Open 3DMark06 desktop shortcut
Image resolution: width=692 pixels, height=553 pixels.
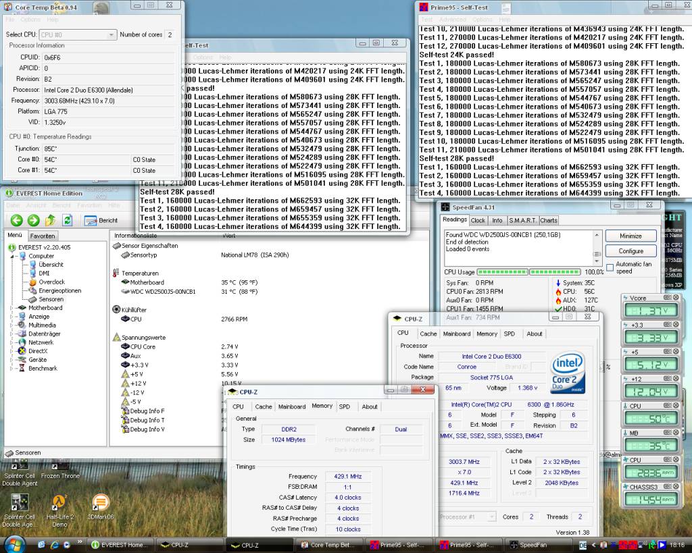[101, 507]
